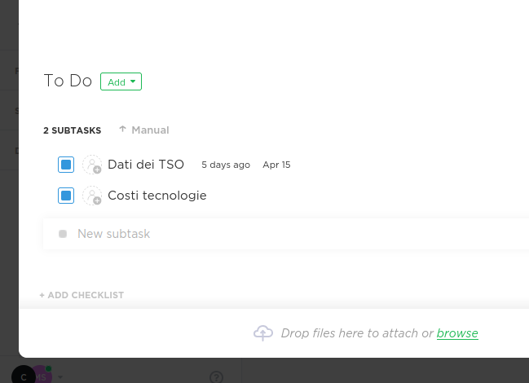Click the 5 days ago timestamp
529x383 pixels.
226,165
